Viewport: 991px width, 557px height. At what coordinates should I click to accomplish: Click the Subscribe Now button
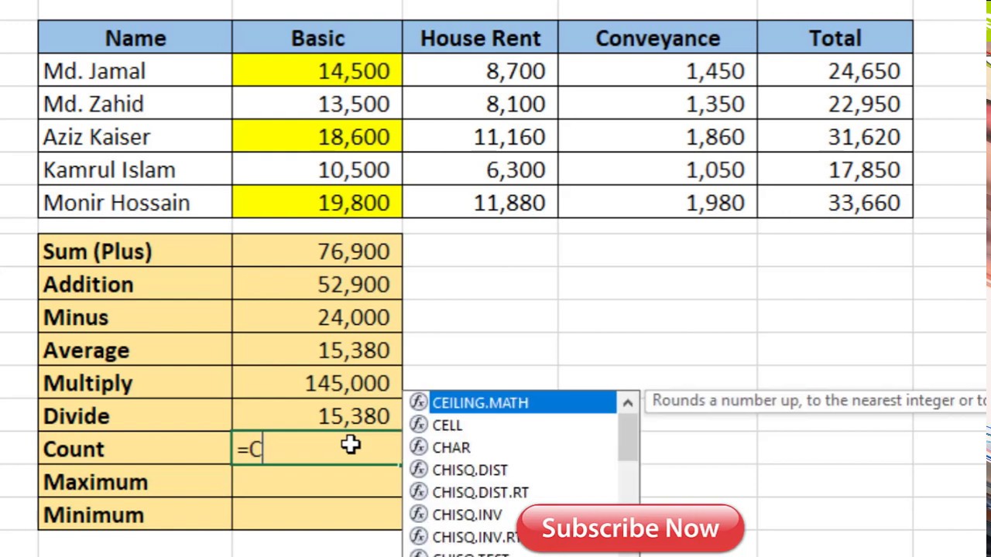[x=630, y=528]
